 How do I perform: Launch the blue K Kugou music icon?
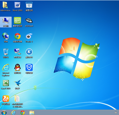[x=29, y=53]
